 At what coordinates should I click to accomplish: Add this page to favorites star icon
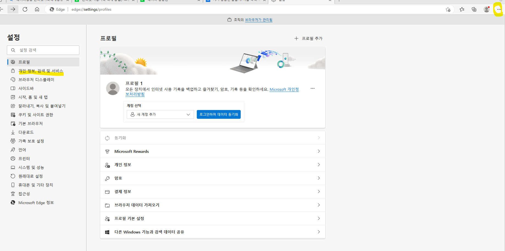click(x=448, y=10)
